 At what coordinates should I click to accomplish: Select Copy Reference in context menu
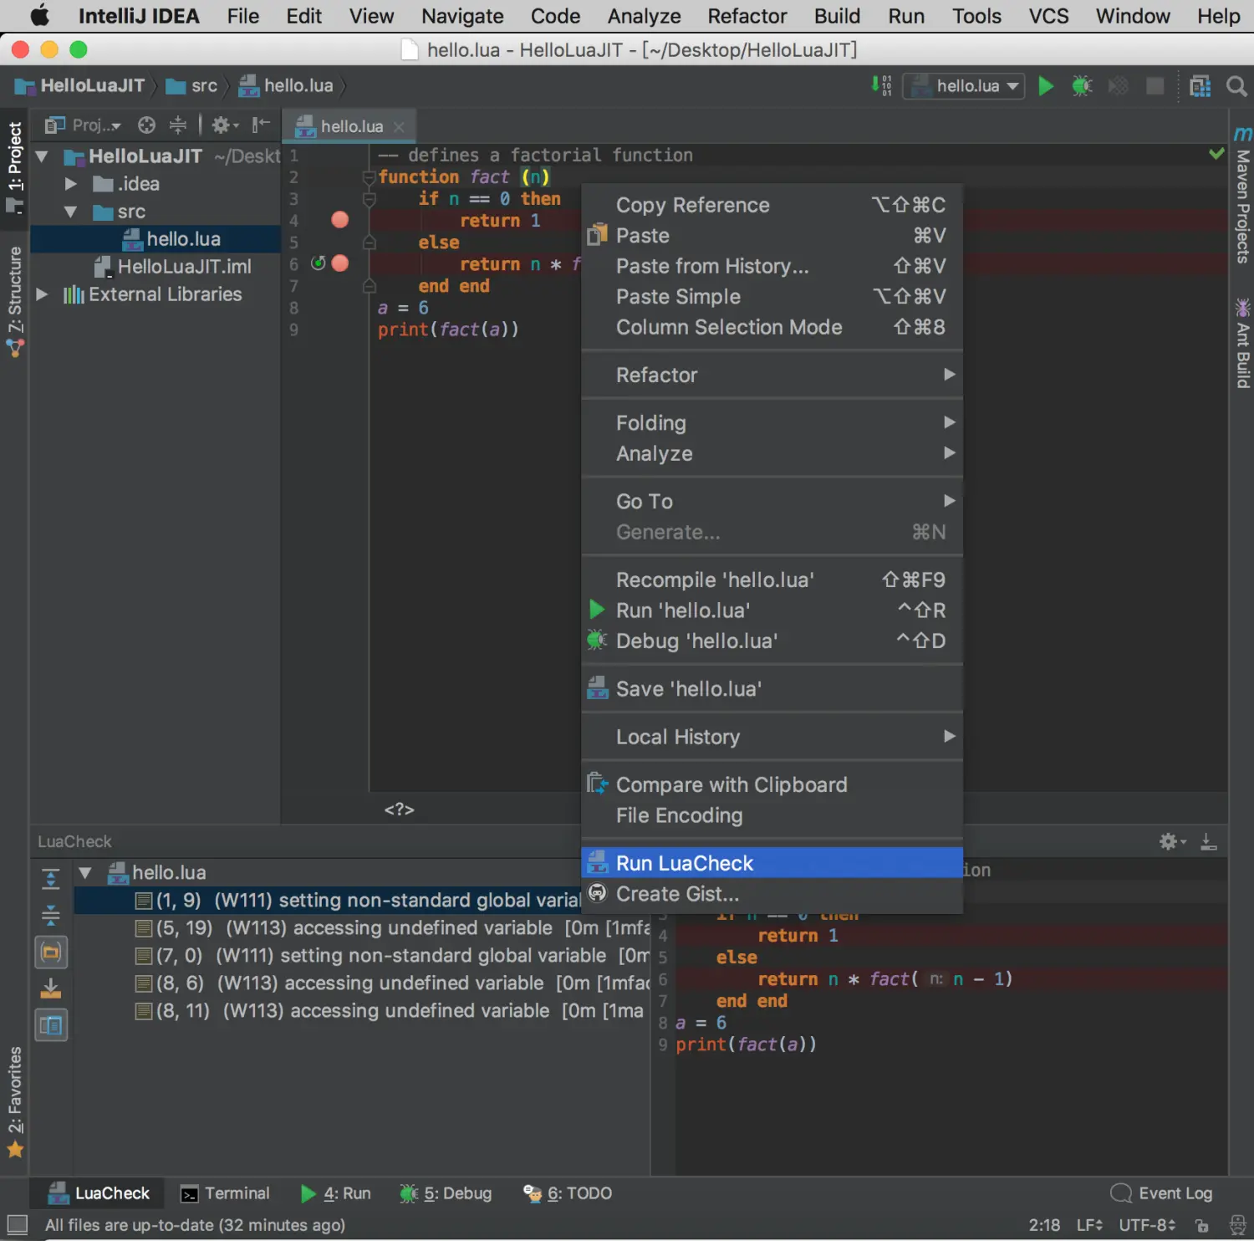(x=772, y=205)
